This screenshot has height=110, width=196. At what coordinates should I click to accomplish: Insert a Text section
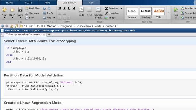89,12
